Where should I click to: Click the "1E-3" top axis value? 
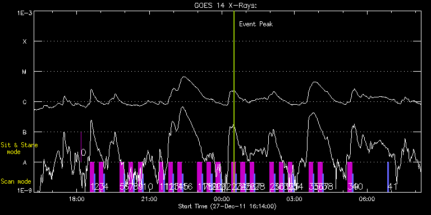click(x=25, y=13)
